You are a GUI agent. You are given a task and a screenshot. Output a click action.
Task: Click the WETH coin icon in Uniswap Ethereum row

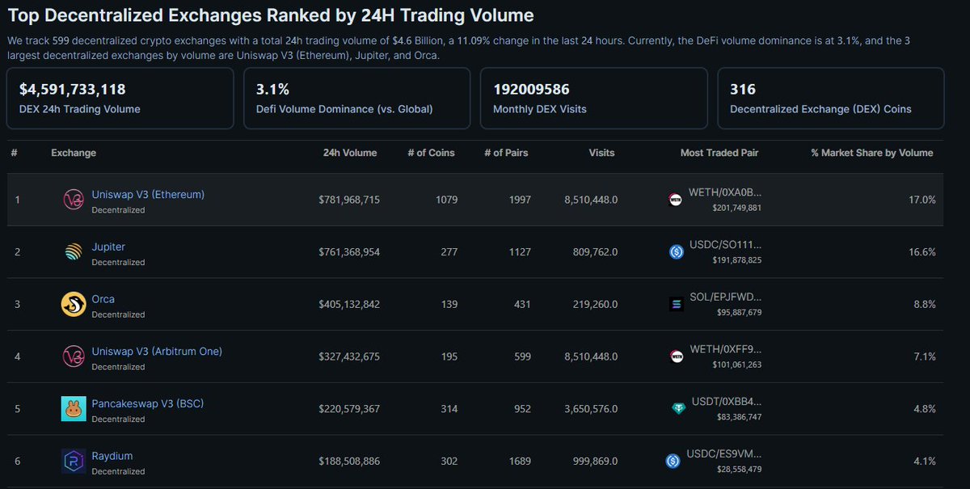(x=676, y=200)
